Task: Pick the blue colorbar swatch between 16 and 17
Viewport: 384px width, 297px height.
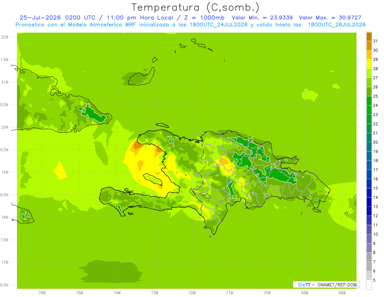Action: (x=369, y=174)
